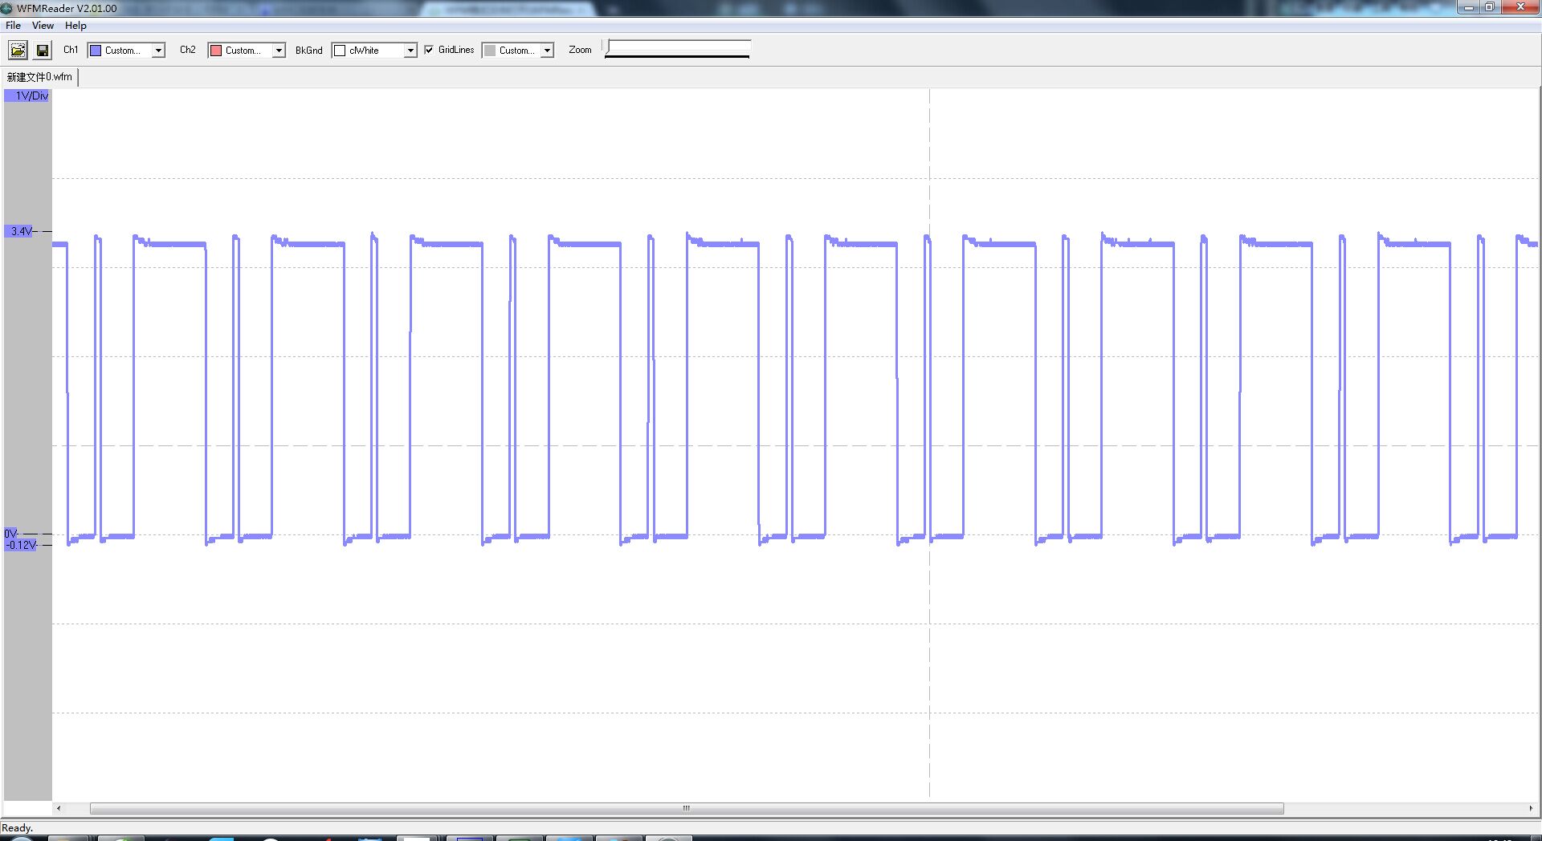Click the WFMReader app icon in title bar

point(7,8)
